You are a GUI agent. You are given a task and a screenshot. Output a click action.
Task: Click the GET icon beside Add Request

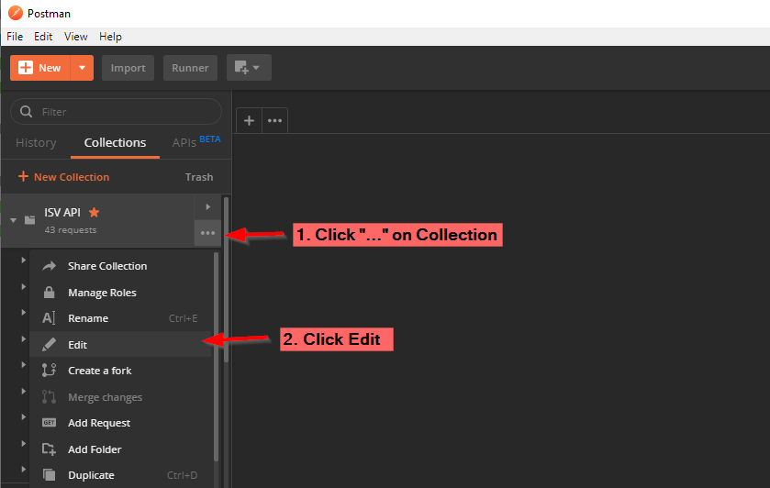point(50,423)
